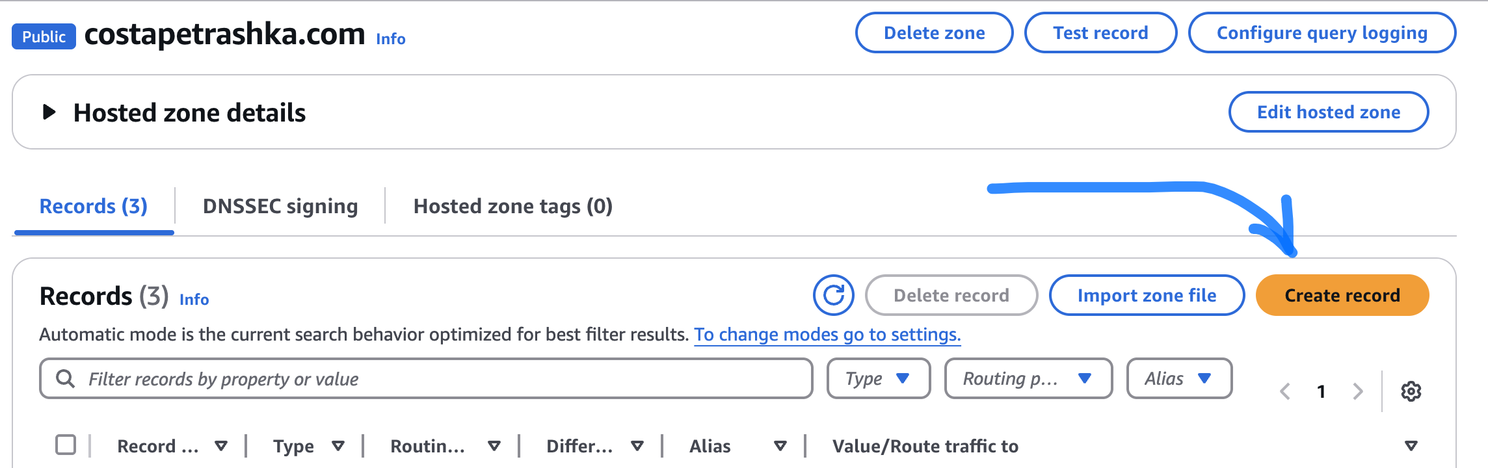Click the refresh records icon
Screen dimensions: 1488x468
coord(833,295)
